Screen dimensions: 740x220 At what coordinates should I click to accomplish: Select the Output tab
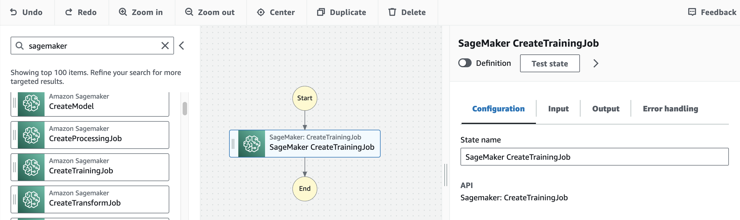606,109
